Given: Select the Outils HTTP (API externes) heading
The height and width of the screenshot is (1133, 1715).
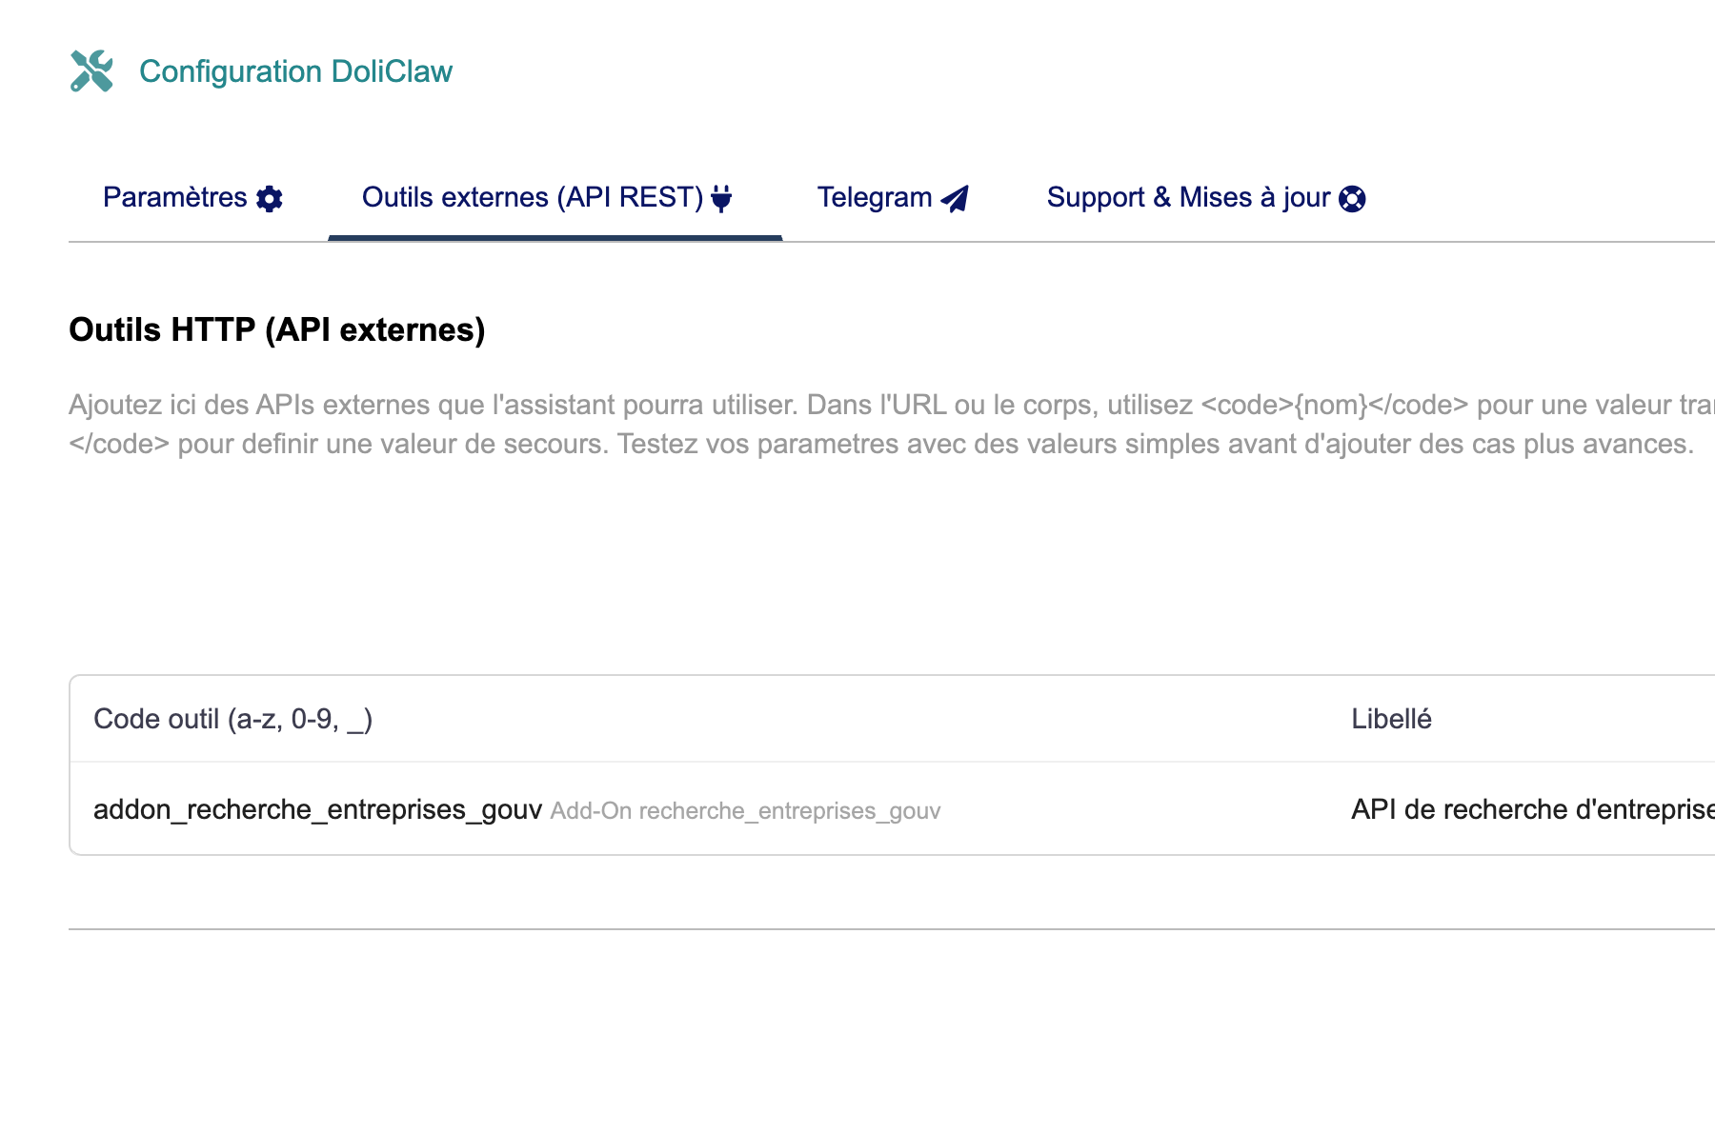Looking at the screenshot, I should (277, 329).
